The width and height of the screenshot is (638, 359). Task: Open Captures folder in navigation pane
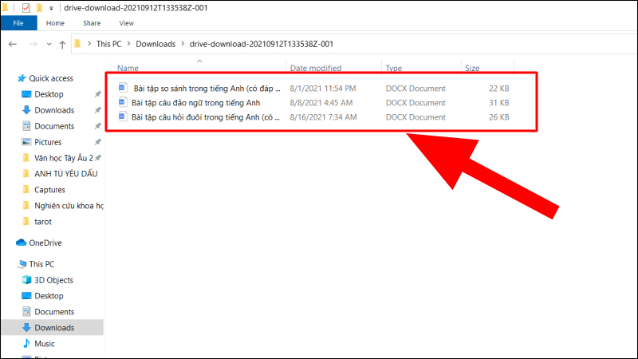tap(49, 190)
